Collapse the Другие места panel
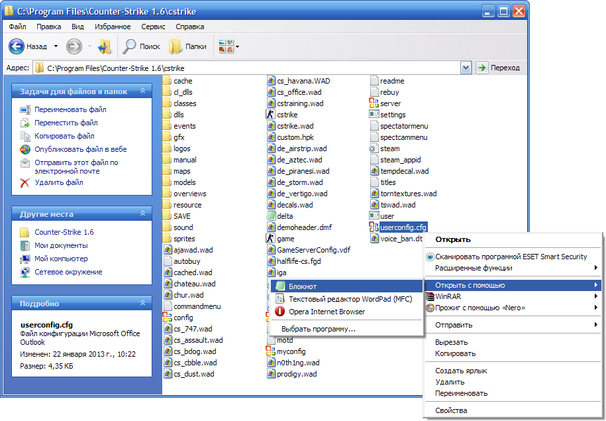 coord(142,213)
